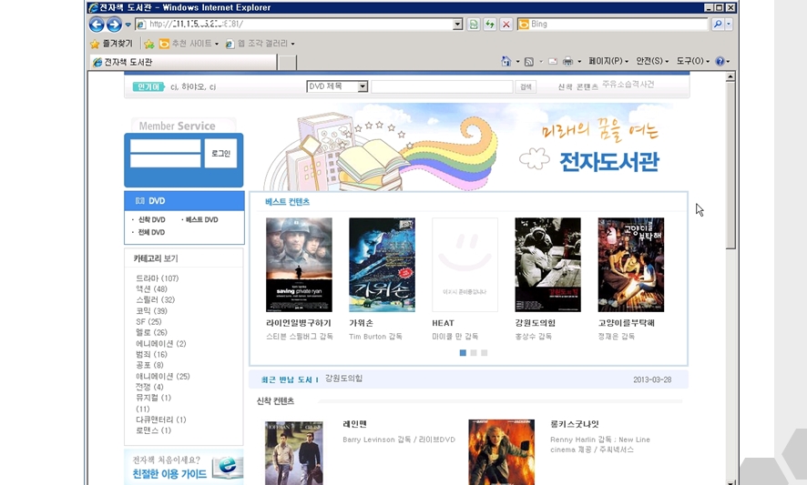Click the page scrollbar up arrow
The image size is (807, 485).
tap(730, 77)
